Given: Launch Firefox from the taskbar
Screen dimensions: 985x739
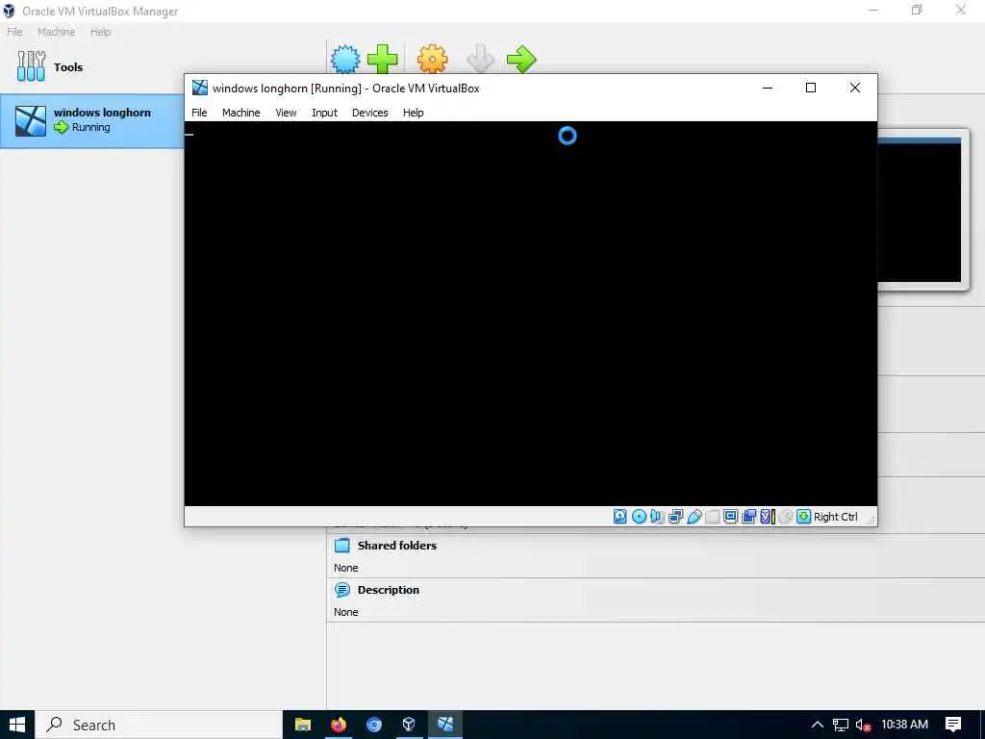Looking at the screenshot, I should pyautogui.click(x=339, y=725).
